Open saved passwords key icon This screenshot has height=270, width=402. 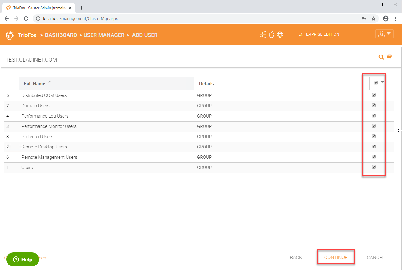[x=364, y=18]
